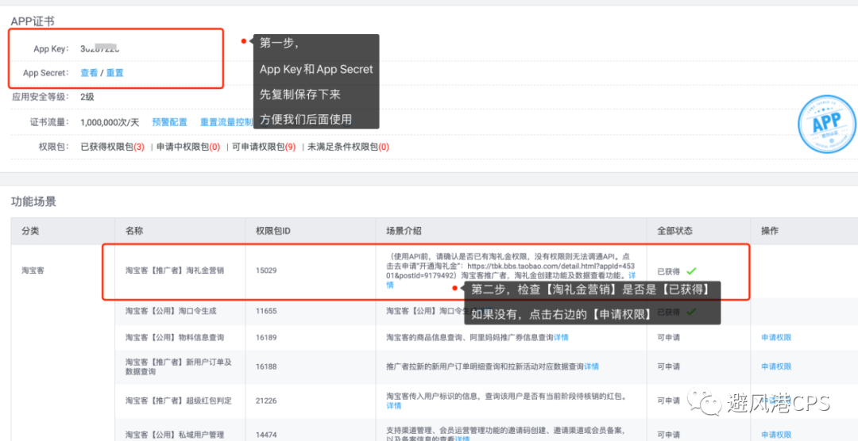Click permission package ID 11655
The image size is (858, 441).
(x=266, y=311)
